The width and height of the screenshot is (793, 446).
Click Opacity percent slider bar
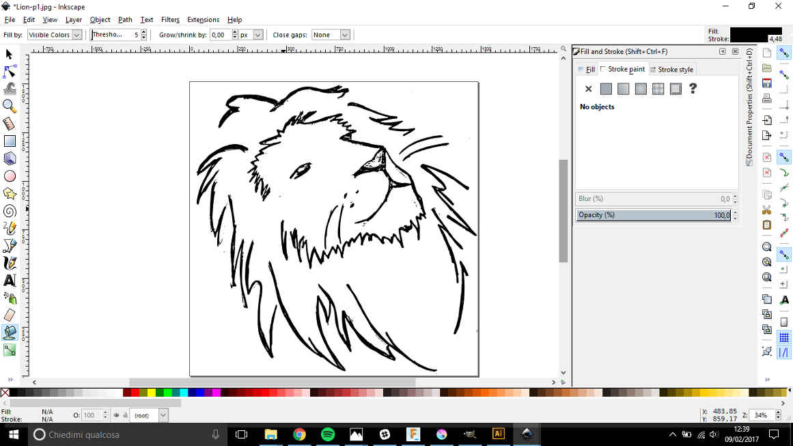click(653, 215)
